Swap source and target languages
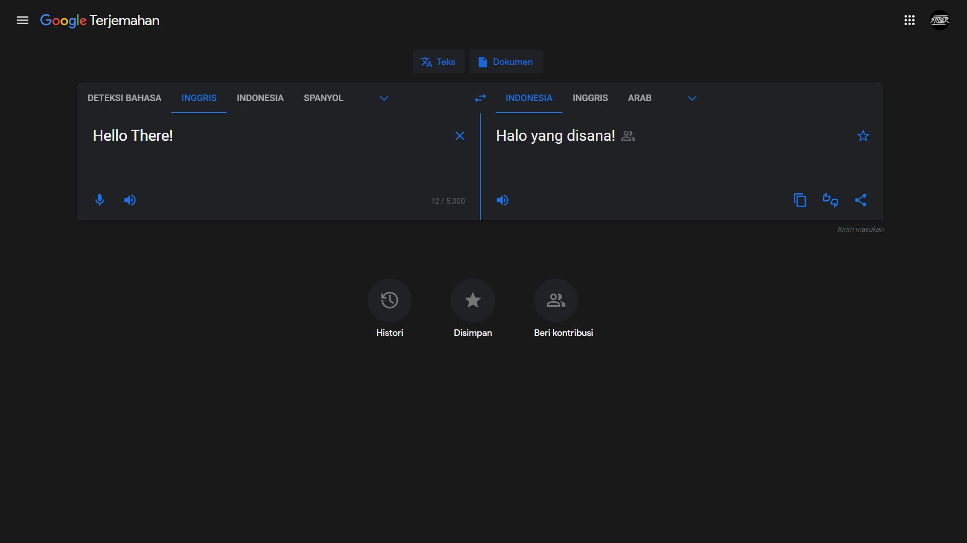967x543 pixels. [x=480, y=98]
